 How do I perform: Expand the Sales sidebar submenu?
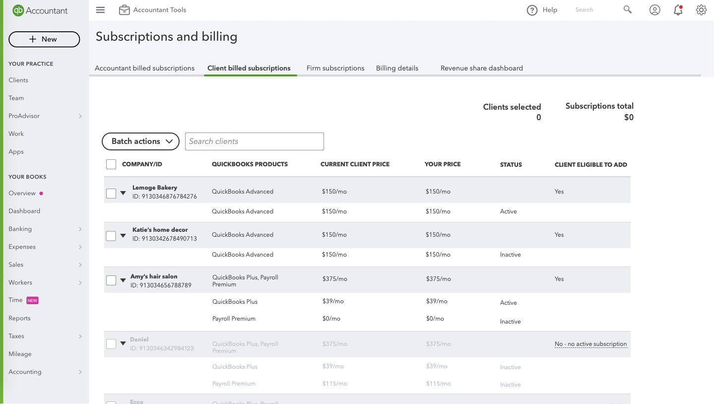pos(80,265)
